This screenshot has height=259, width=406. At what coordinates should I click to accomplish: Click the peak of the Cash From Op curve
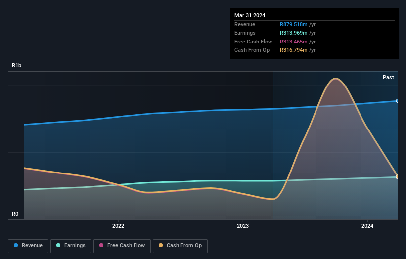pos(336,78)
